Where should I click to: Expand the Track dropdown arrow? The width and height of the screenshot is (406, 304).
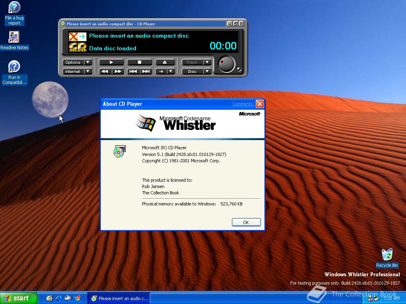point(207,62)
